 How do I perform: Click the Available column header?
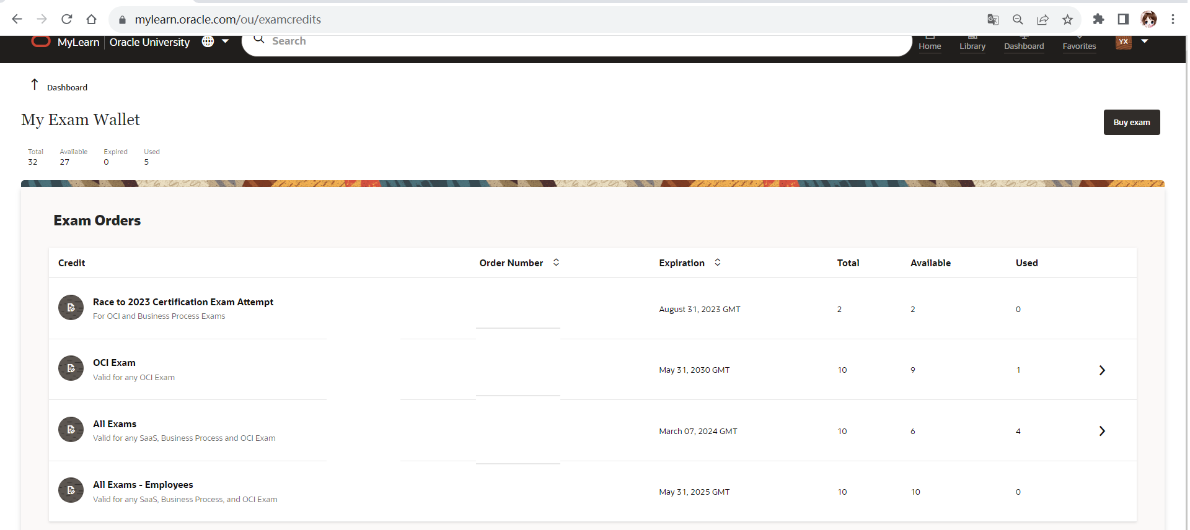tap(930, 263)
